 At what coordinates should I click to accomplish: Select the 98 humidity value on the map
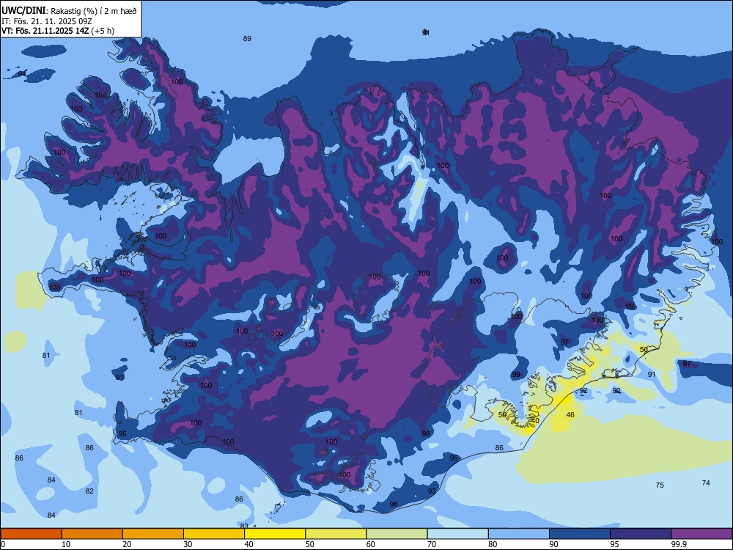[x=426, y=434]
